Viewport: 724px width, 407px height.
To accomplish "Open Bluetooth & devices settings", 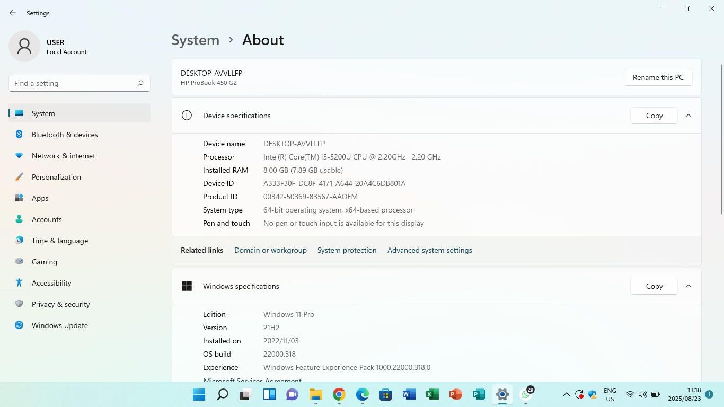I will [x=65, y=135].
